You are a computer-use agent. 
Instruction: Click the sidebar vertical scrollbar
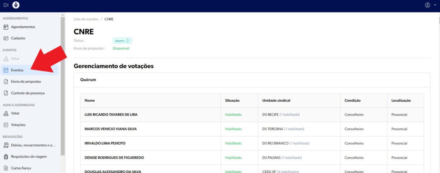pos(63,86)
